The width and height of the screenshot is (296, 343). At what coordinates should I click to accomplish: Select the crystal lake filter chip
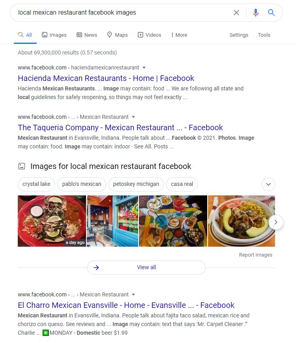coord(36,184)
